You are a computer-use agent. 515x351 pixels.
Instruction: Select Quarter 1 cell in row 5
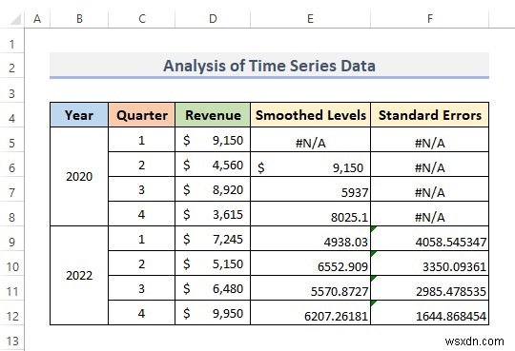tap(142, 140)
